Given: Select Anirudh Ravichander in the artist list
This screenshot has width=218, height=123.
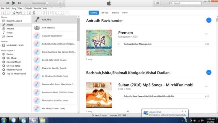Looking at the screenshot, I should pos(54,36).
